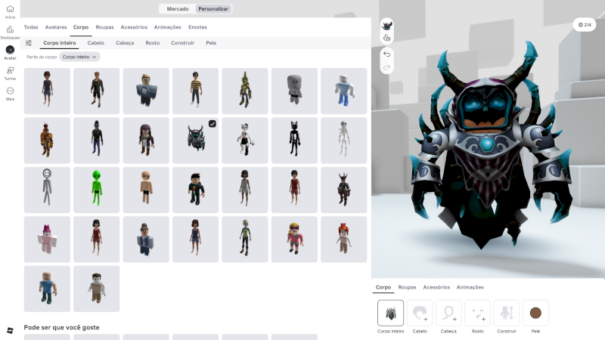Uncheck the equipped dark horned armor bundle
605x340 pixels.
[213, 124]
